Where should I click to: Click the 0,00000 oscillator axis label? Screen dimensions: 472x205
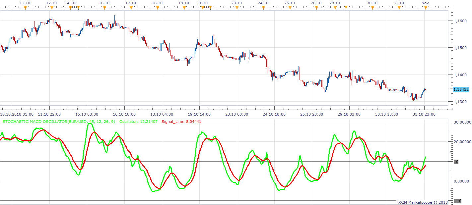click(x=461, y=181)
